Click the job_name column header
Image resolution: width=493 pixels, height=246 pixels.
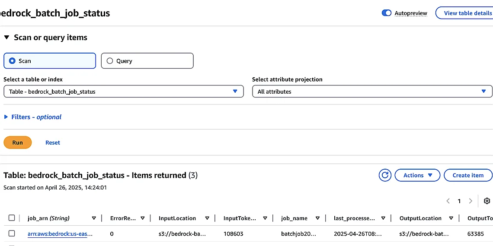[x=295, y=218]
